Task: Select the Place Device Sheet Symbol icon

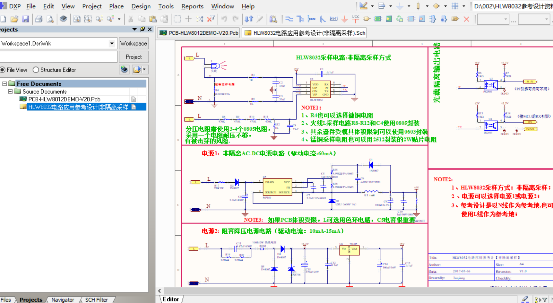Action: tap(400, 19)
